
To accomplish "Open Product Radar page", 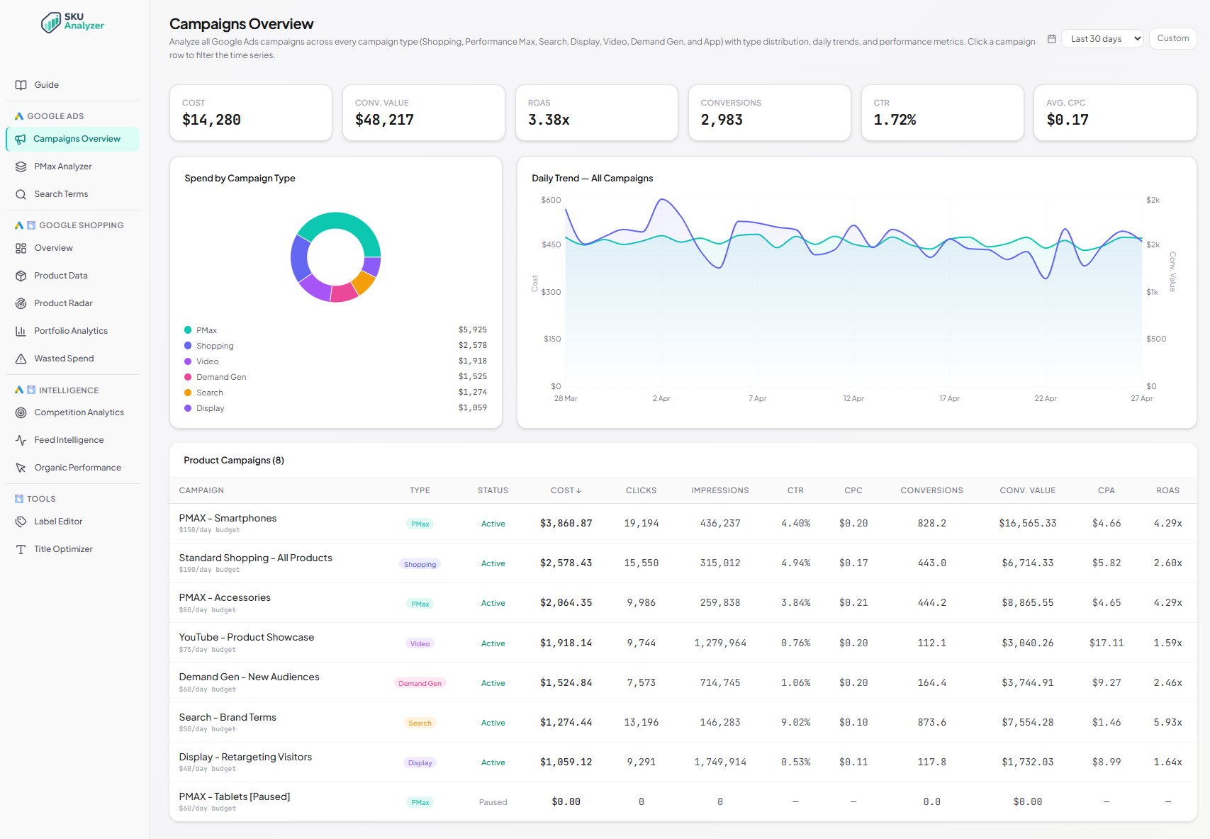I will tap(72, 303).
